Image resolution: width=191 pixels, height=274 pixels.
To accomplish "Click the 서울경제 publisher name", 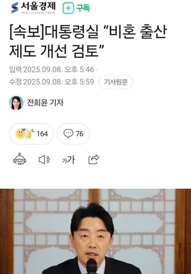I will [38, 6].
